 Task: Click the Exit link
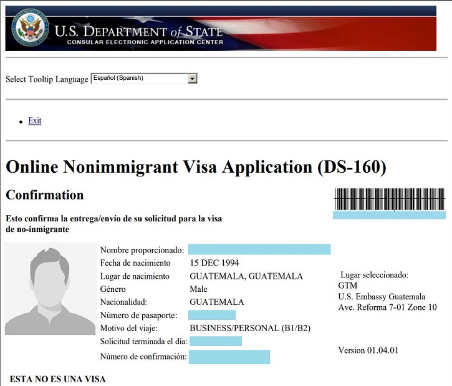[x=35, y=121]
